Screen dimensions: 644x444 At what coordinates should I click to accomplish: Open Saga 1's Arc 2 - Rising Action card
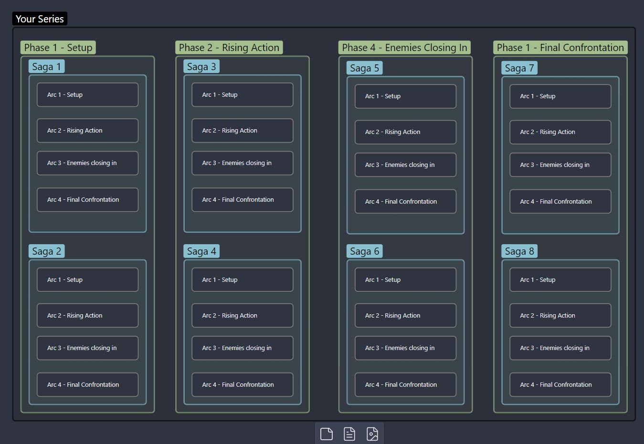tap(88, 131)
